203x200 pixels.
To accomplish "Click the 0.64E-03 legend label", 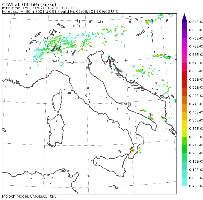I will click(196, 63).
